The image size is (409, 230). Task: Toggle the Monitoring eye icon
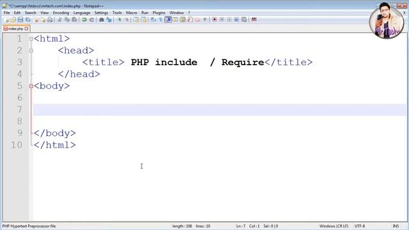point(205,20)
